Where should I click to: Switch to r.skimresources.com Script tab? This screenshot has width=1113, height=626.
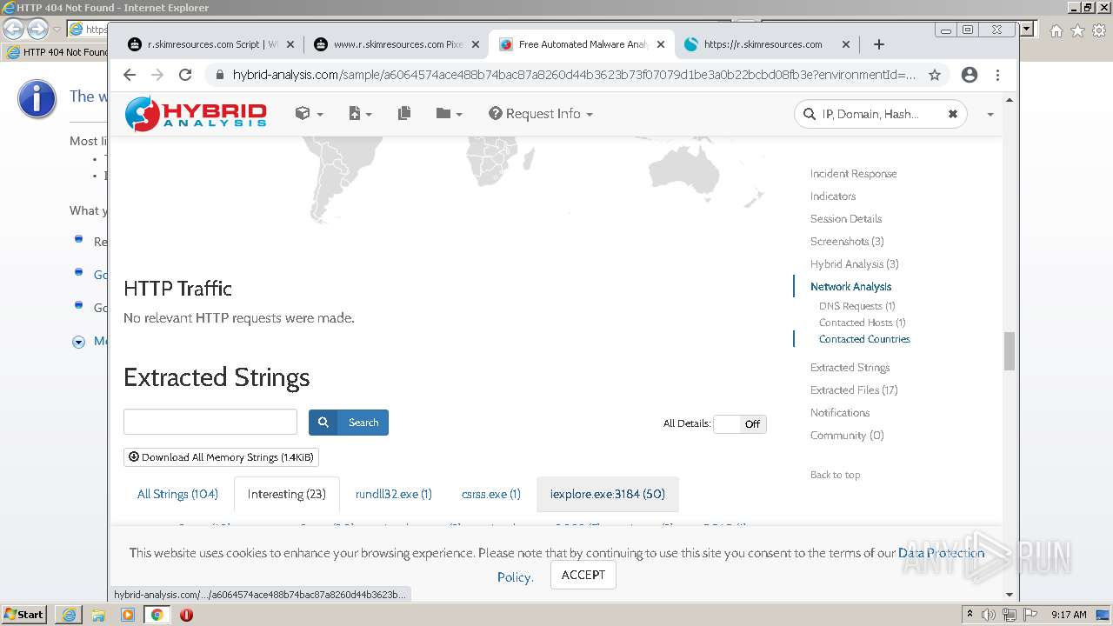pos(203,44)
